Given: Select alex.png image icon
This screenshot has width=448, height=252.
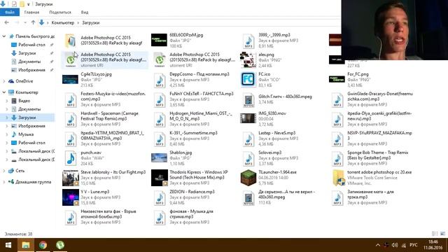Looking at the screenshot, I should point(248,59).
